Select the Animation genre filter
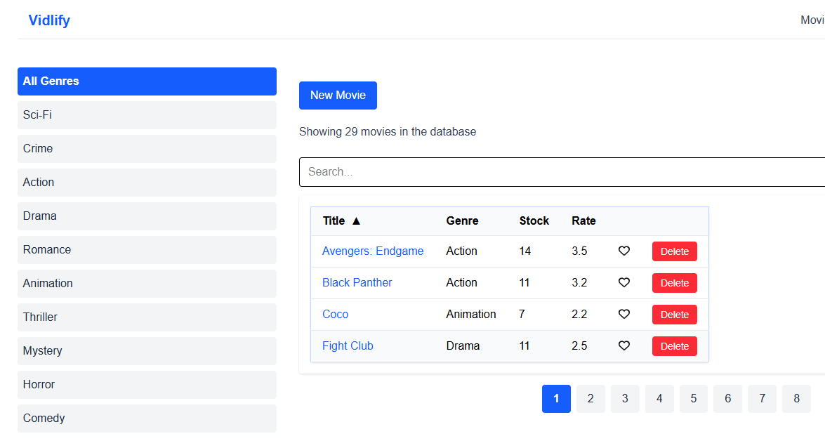 pyautogui.click(x=147, y=283)
